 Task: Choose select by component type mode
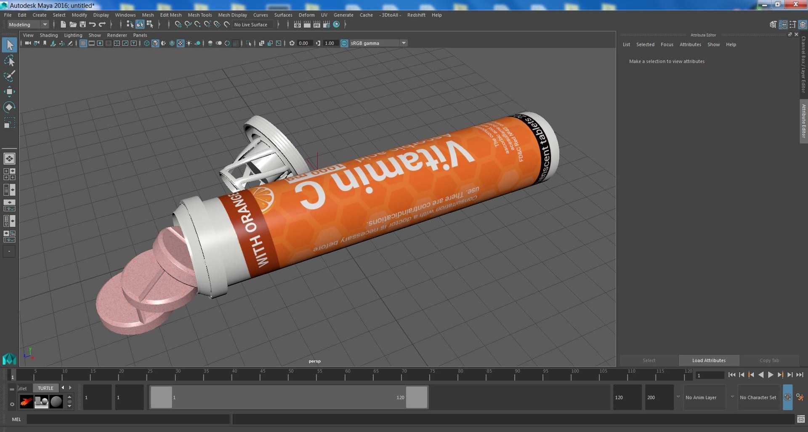pyautogui.click(x=149, y=24)
